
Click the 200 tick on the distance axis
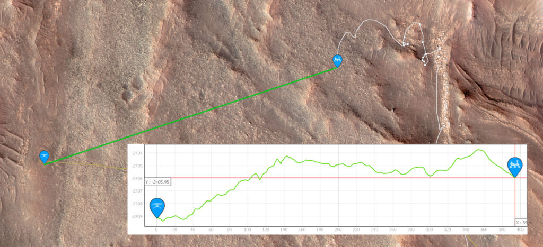click(x=338, y=230)
